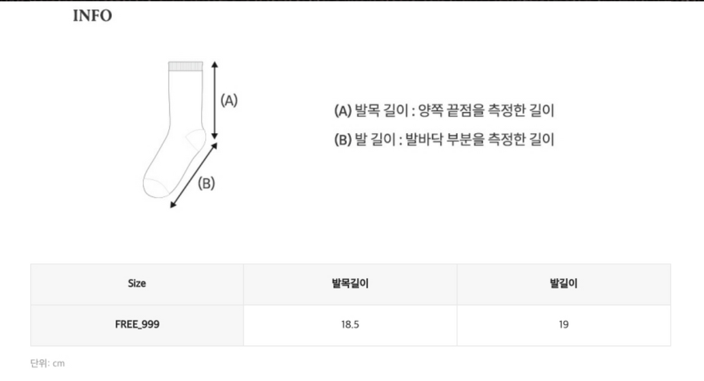704x381 pixels.
Task: Click the (B) label beside the sock
Action: click(206, 183)
